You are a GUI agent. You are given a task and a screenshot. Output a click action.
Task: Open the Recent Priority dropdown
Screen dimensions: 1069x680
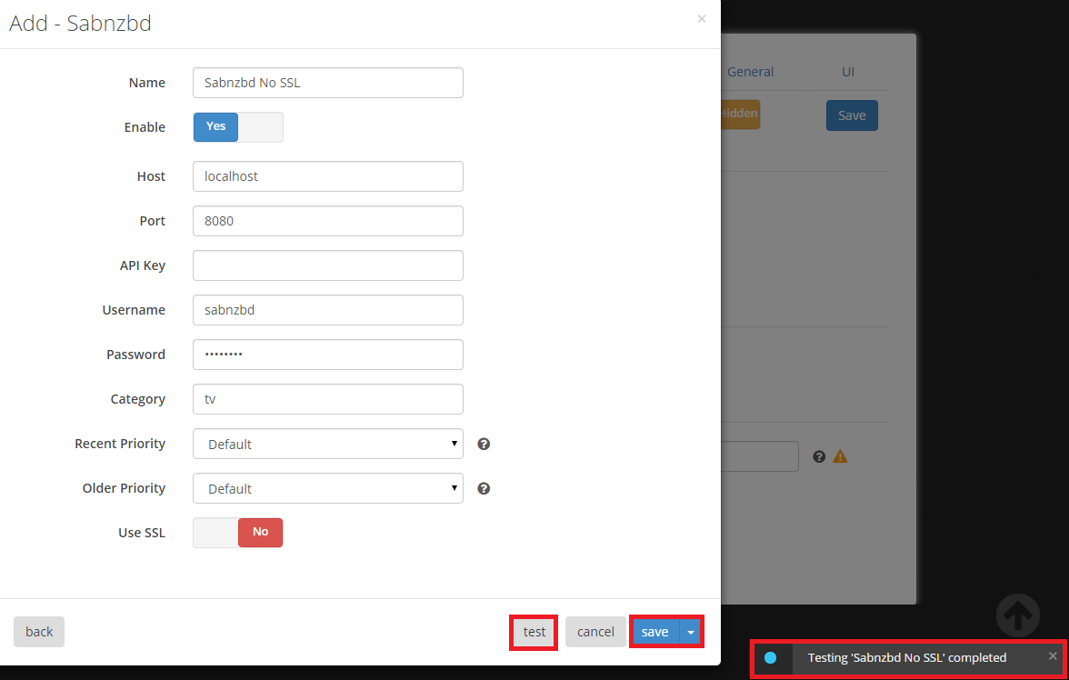tap(327, 444)
